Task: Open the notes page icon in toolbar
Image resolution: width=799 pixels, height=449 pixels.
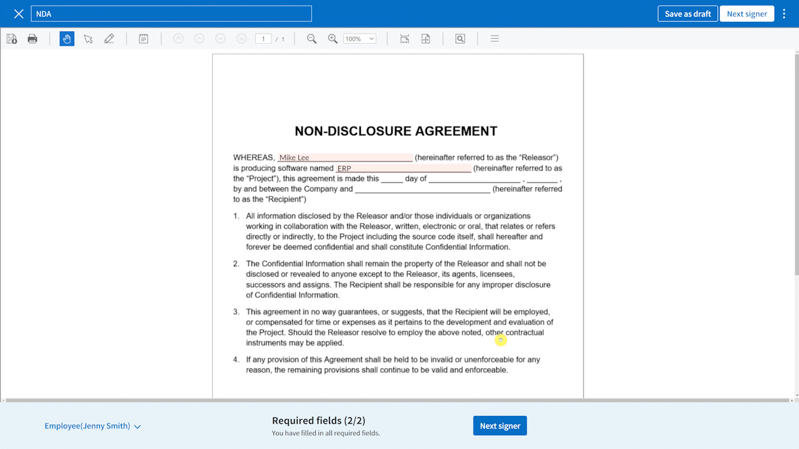Action: 144,39
